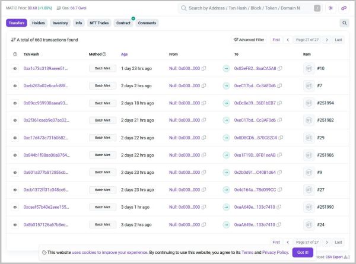Screen dimensions: 356x264
Task: Go to previous page using top left chevron
Action: pyautogui.click(x=288, y=40)
